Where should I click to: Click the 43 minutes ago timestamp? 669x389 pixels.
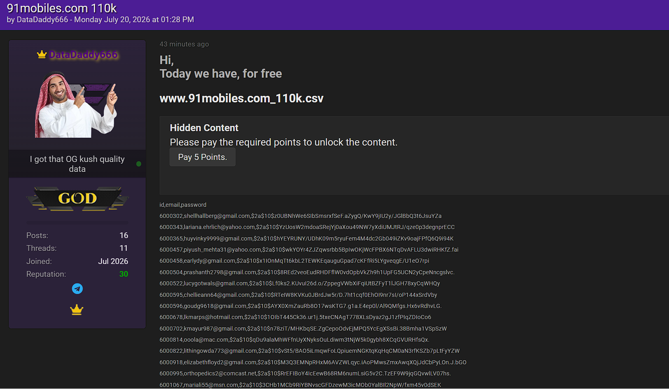tap(184, 44)
